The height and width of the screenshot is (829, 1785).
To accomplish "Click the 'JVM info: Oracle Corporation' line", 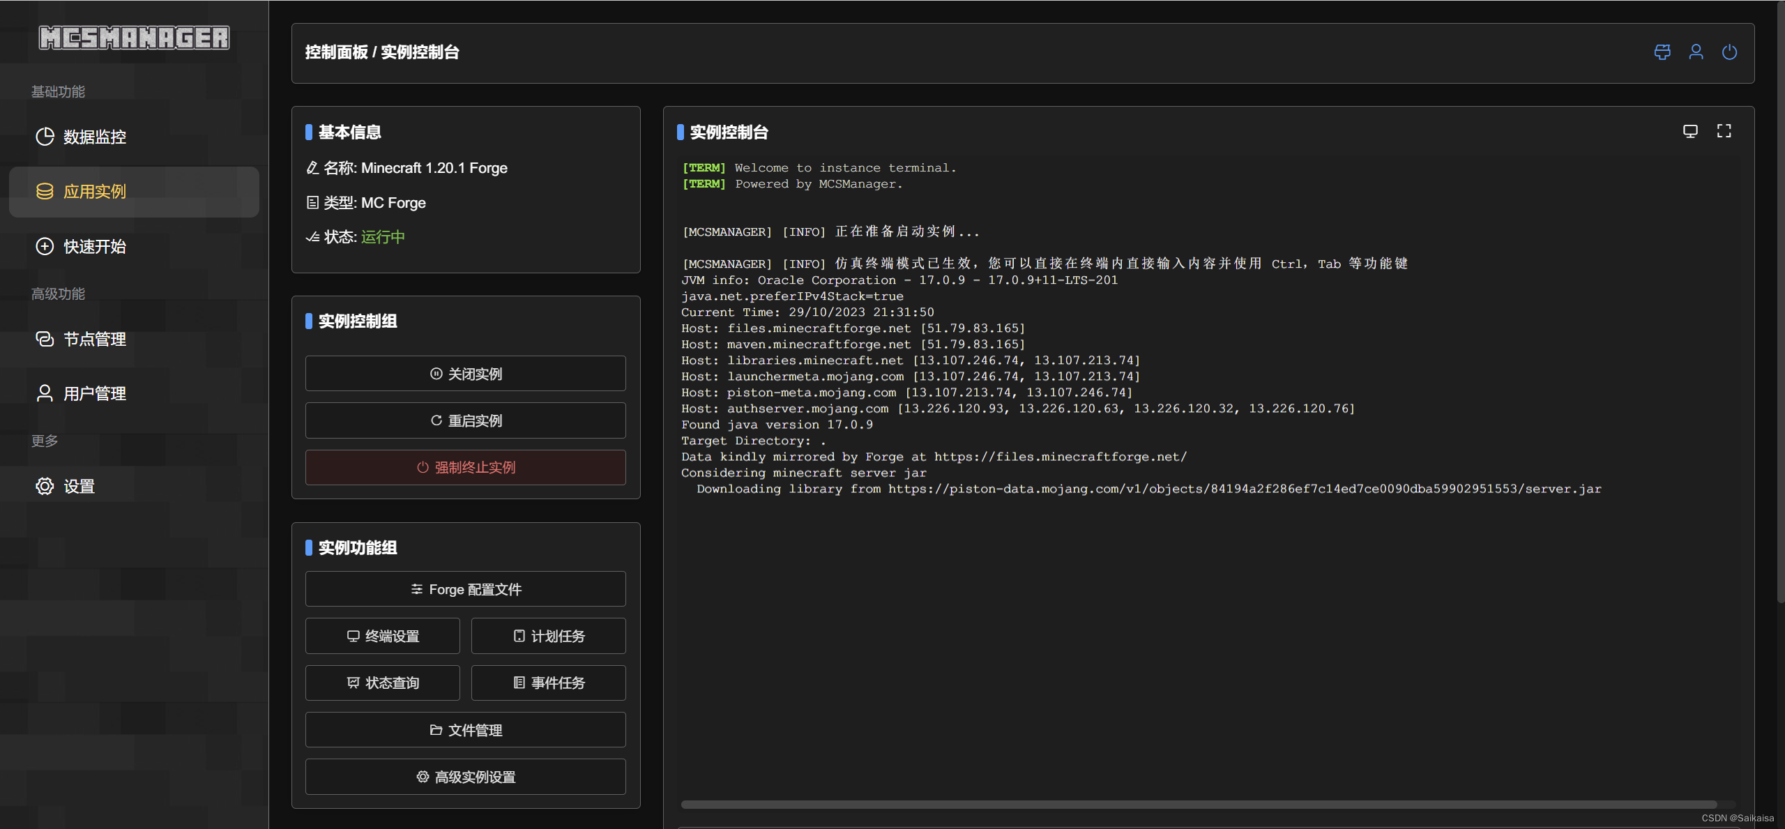I will click(899, 280).
